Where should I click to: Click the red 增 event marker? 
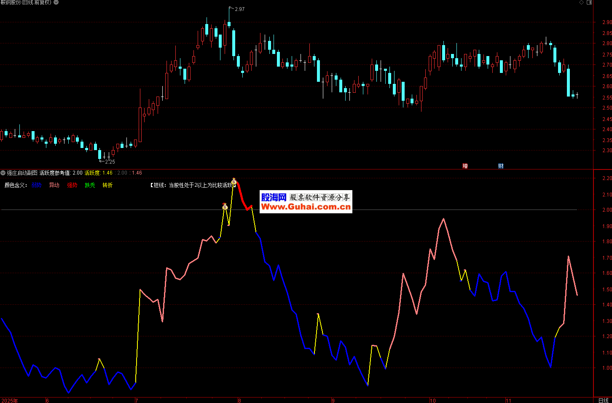tap(465, 166)
